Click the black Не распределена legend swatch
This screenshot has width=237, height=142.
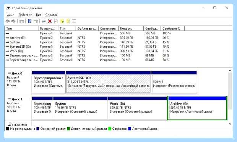[7, 129]
